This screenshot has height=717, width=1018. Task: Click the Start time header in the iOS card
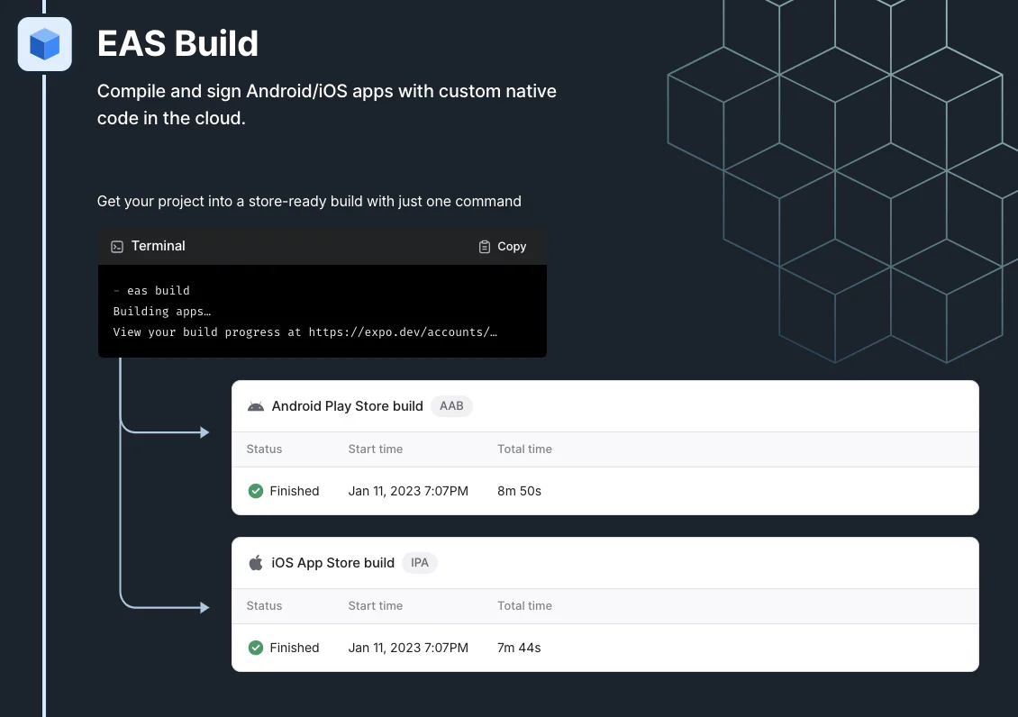pyautogui.click(x=375, y=605)
